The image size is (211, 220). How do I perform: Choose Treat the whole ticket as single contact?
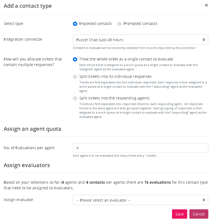[x=75, y=59]
